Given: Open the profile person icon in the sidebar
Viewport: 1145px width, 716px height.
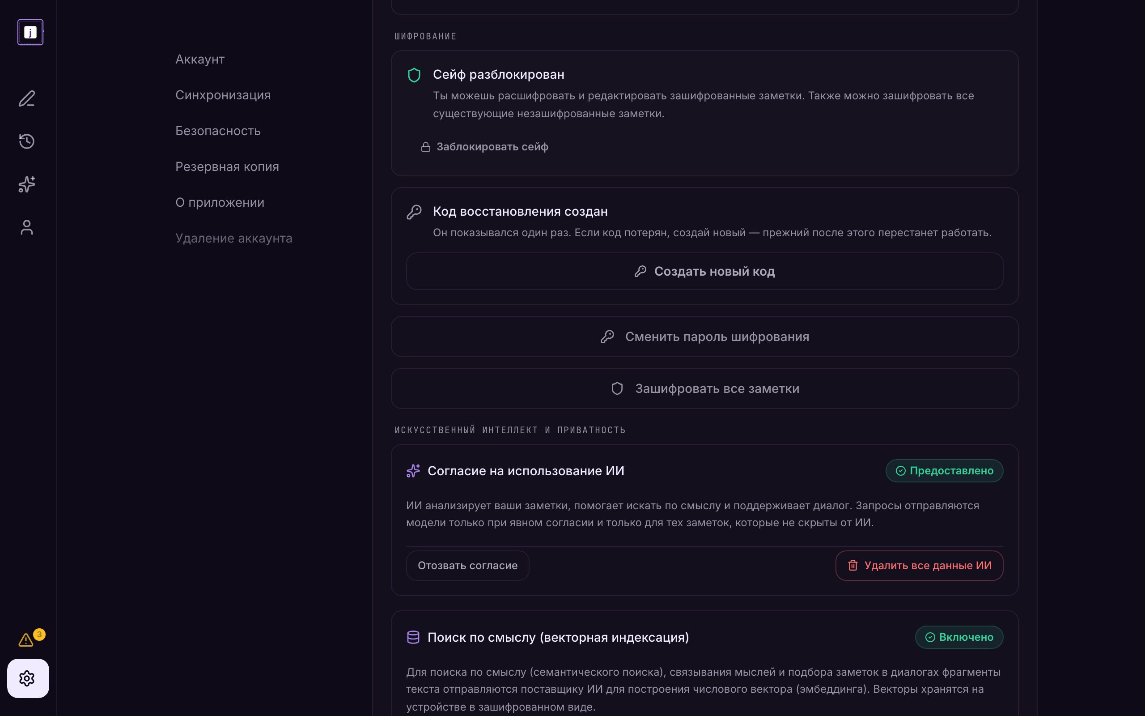Looking at the screenshot, I should pyautogui.click(x=27, y=227).
